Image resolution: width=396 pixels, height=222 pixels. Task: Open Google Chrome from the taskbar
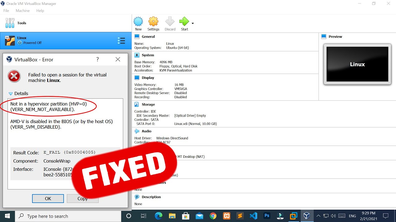(x=213, y=216)
